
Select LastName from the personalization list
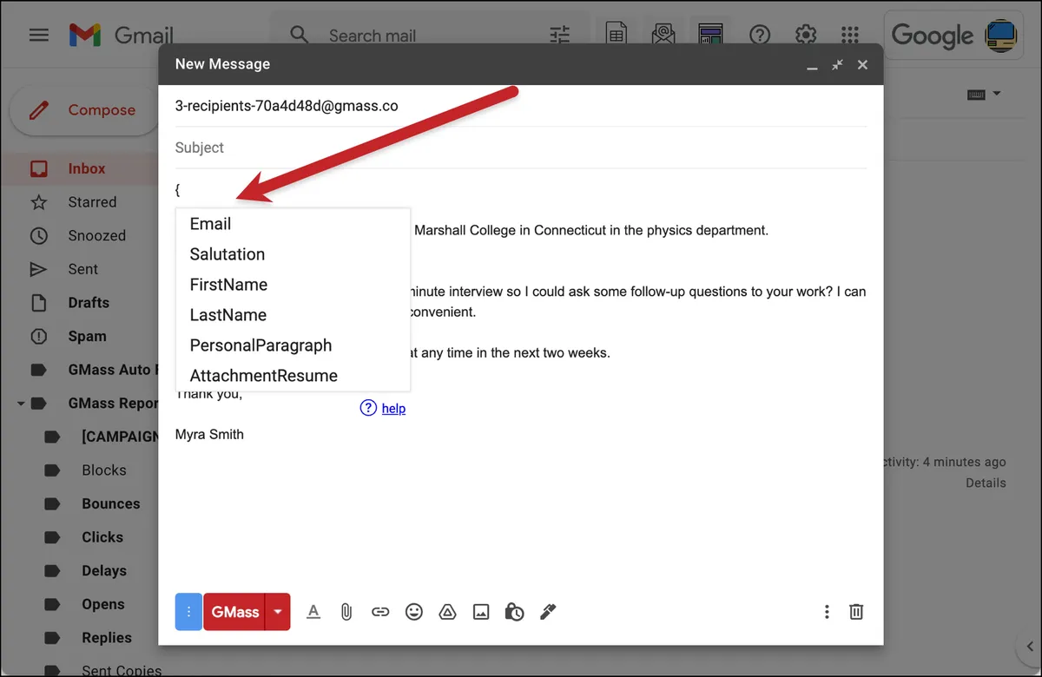(x=293, y=315)
